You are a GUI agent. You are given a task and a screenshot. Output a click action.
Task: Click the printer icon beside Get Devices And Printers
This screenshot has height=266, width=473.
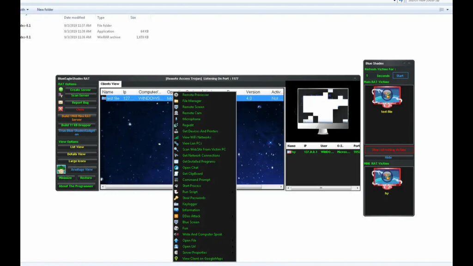[176, 131]
